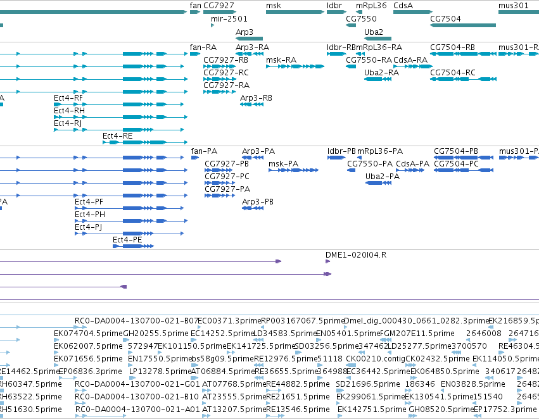Open the Uba2-RA transcript label
This screenshot has width=539, height=419.
point(381,73)
